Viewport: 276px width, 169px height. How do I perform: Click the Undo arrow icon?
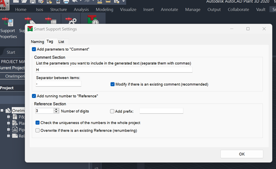75,1
